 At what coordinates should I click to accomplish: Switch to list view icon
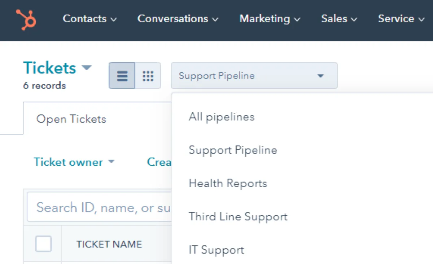tap(122, 76)
